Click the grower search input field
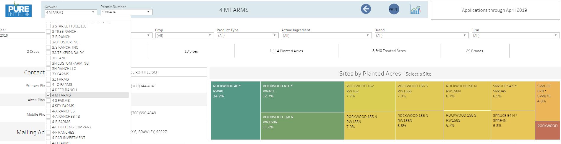This screenshot has width=561, height=144. point(88,18)
